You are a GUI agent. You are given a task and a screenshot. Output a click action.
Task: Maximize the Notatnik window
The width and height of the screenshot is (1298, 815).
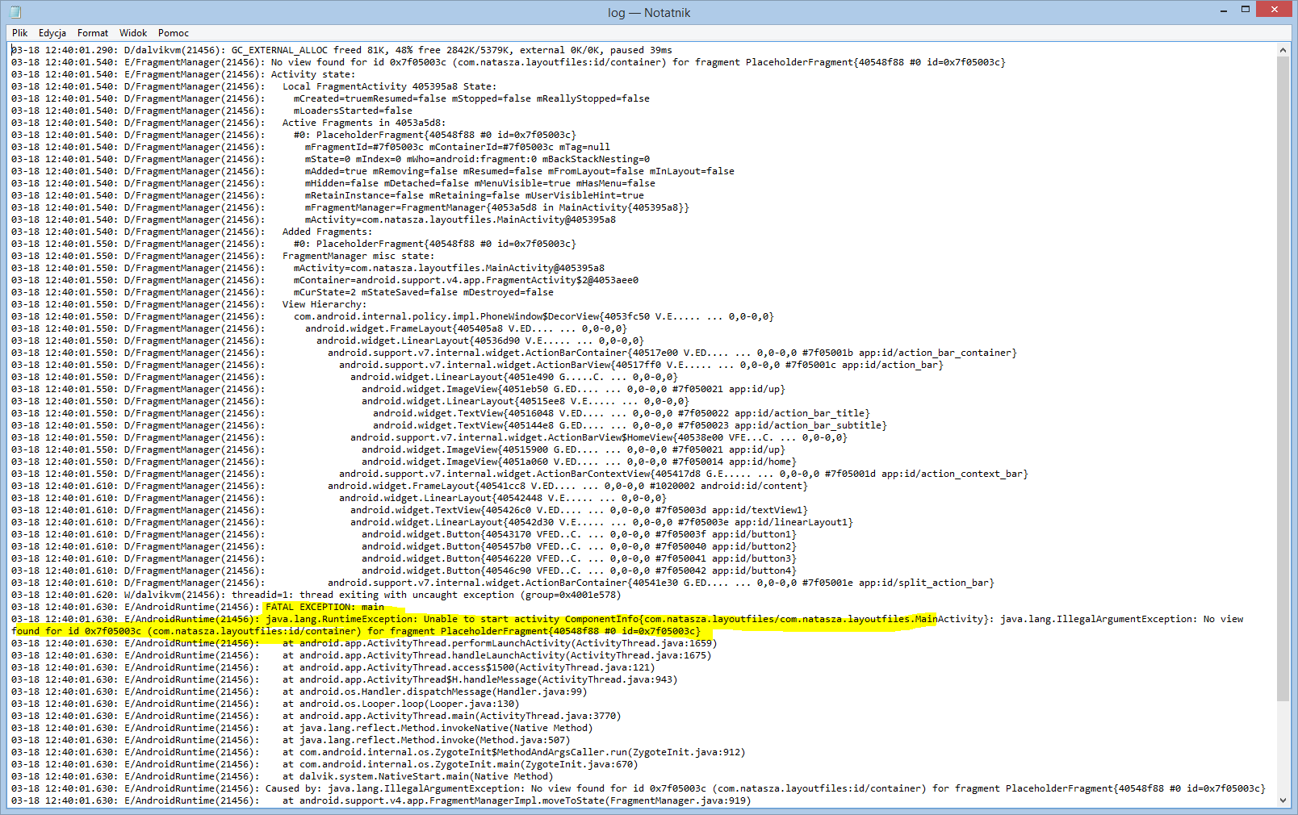coord(1245,10)
